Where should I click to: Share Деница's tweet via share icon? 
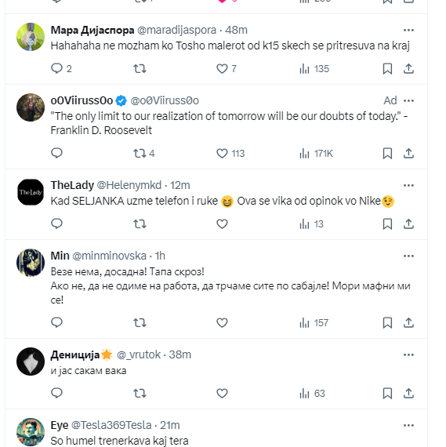tap(408, 394)
